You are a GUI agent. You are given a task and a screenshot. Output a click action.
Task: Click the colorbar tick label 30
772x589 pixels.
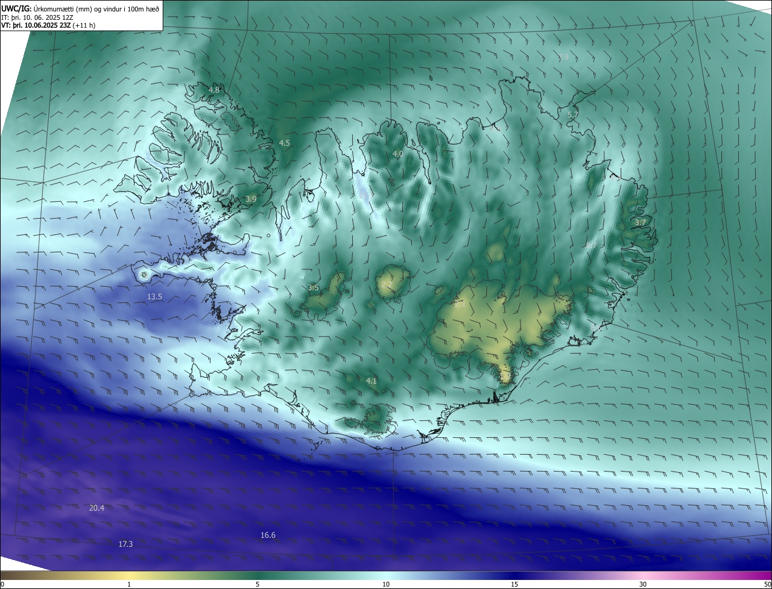tap(643, 584)
